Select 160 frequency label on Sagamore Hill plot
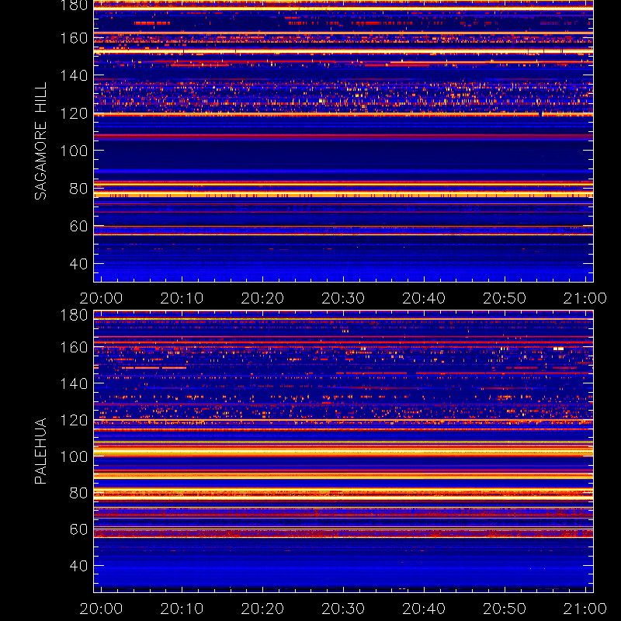The height and width of the screenshot is (621, 621). point(74,38)
